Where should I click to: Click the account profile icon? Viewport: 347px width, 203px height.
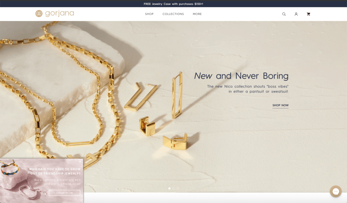(296, 14)
